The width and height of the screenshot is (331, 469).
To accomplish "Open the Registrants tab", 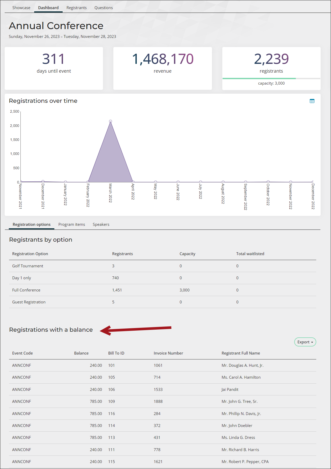I will pos(77,8).
